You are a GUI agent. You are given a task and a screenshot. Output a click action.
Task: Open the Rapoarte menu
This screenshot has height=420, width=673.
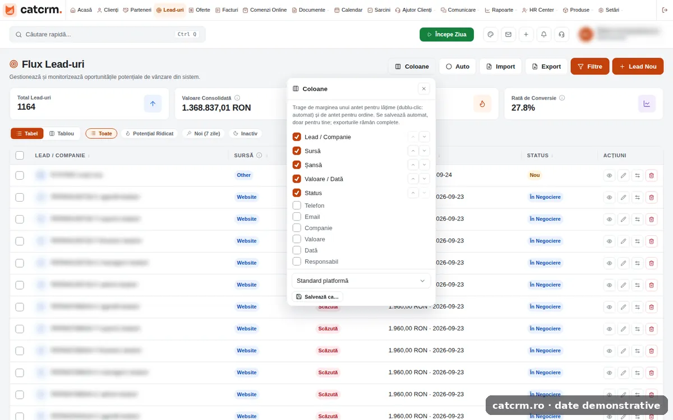coord(499,10)
